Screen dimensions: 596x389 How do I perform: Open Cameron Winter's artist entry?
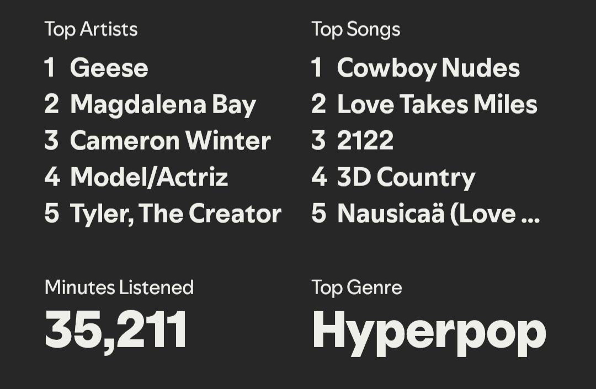(170, 141)
